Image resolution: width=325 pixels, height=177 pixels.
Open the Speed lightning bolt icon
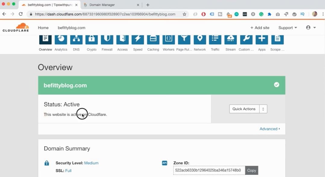click(138, 40)
